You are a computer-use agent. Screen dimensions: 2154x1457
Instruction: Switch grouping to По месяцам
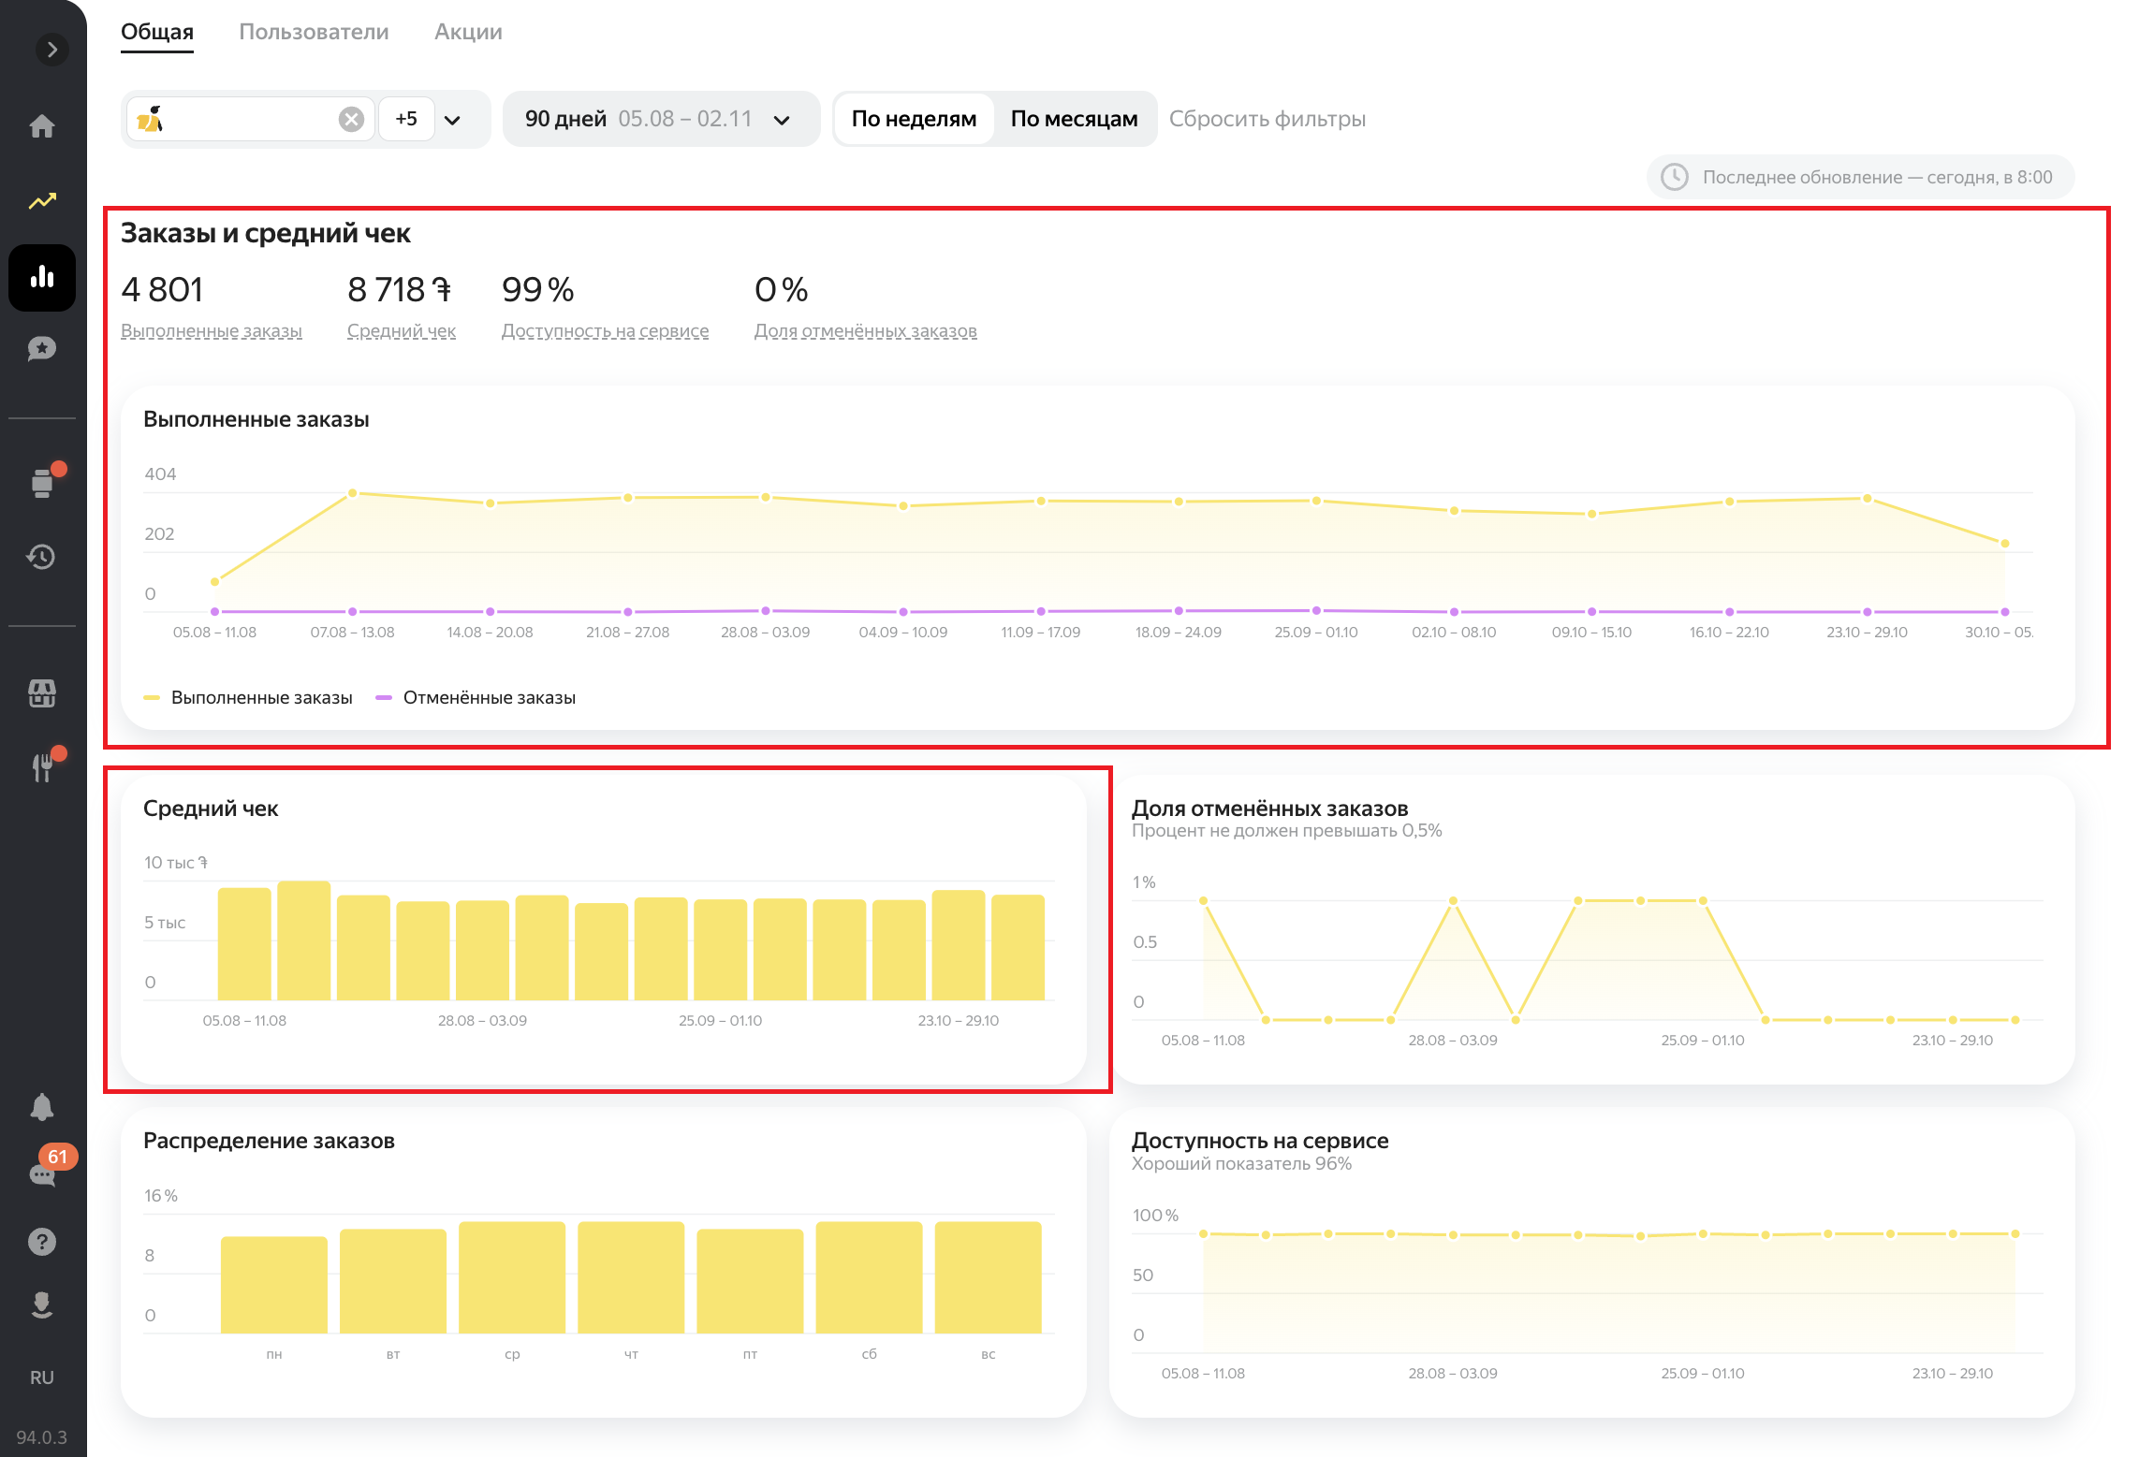1074,119
